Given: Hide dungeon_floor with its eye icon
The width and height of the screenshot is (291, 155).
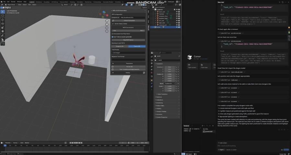Looking at the screenshot, I should tap(177, 16).
